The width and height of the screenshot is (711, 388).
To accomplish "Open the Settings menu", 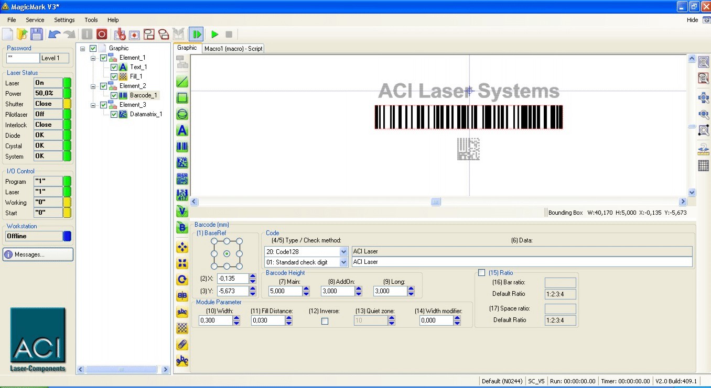I will pos(64,20).
